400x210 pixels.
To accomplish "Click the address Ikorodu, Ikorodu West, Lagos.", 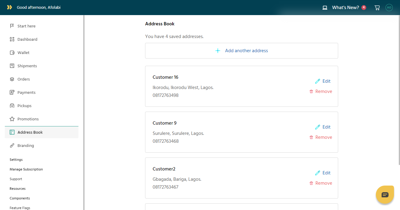I will point(183,87).
